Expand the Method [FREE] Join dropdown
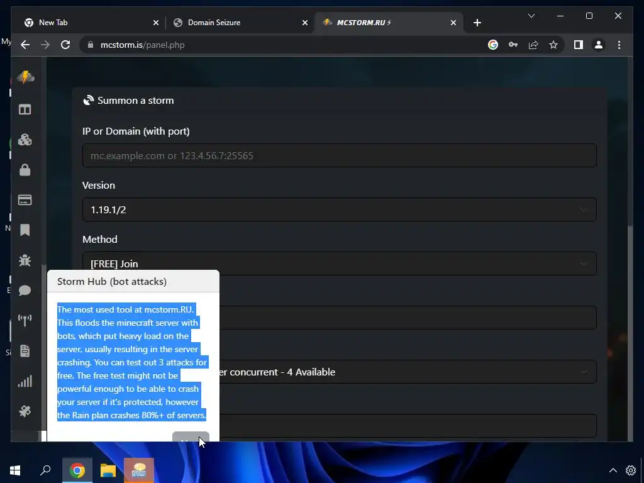Screen dimensions: 644x483 (339, 264)
